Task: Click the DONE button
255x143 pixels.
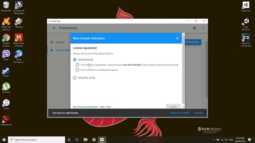Action: point(173,106)
